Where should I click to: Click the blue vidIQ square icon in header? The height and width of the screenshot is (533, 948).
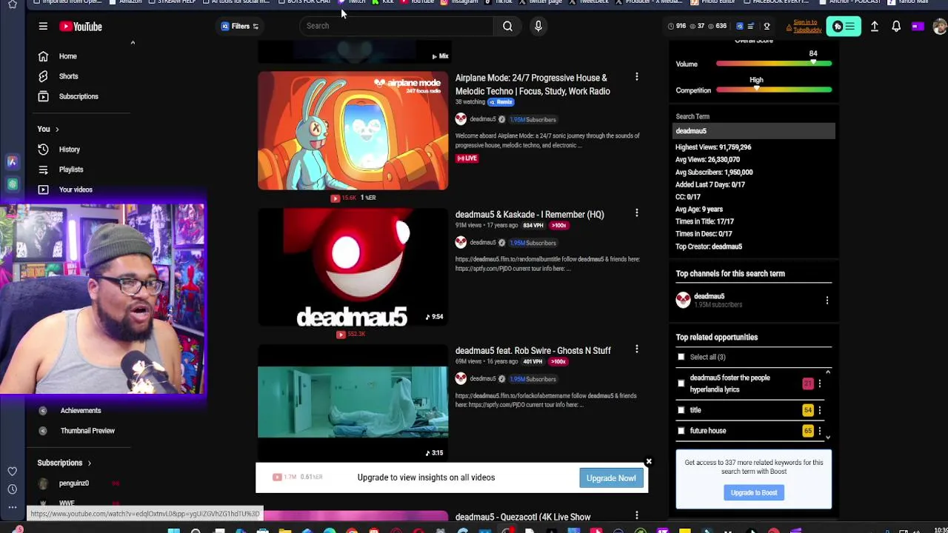[x=739, y=27]
